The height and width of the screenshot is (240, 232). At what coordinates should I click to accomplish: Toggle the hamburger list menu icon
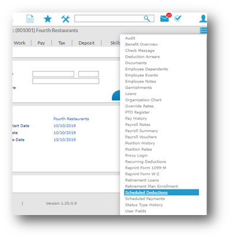click(204, 30)
